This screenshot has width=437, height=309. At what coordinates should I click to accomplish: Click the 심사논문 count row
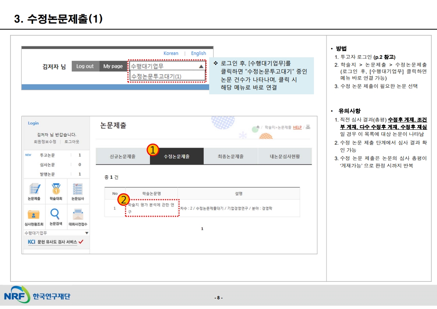(56, 164)
